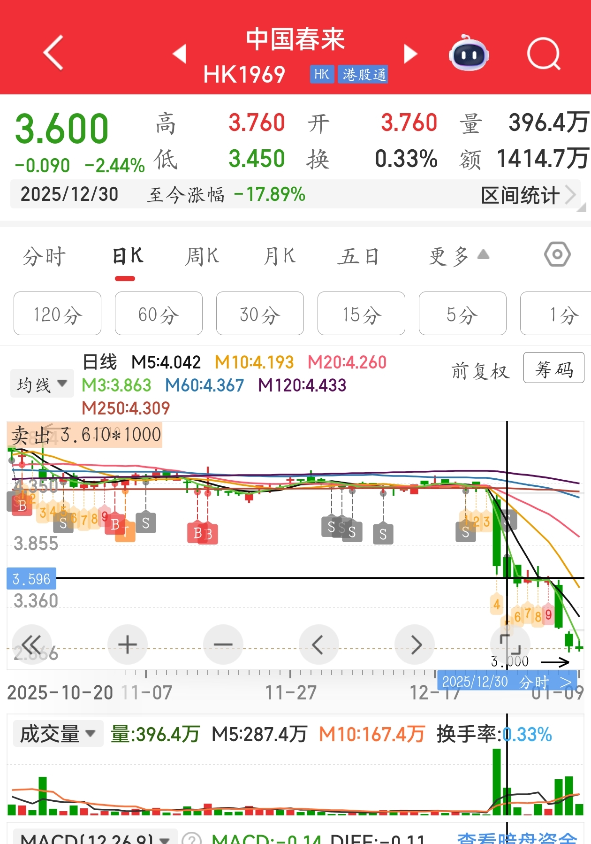Move the chart cursor left one candle
The image size is (591, 844).
coord(319,645)
